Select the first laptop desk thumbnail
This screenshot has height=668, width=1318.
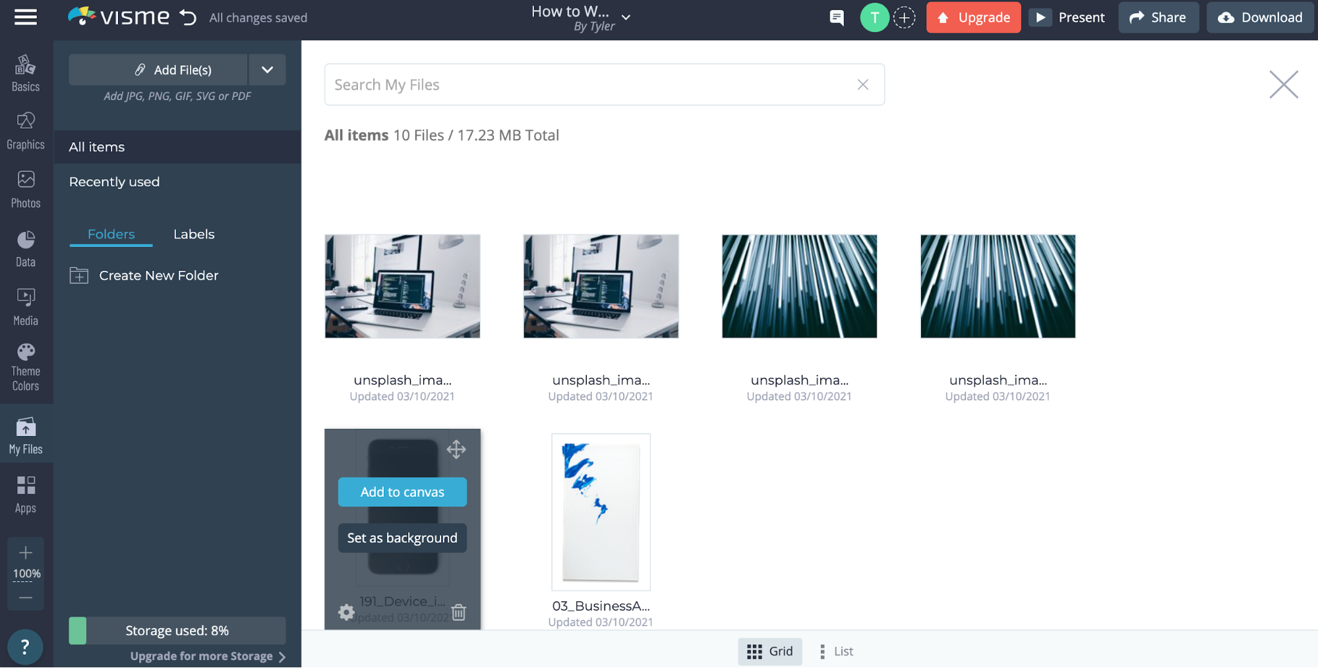click(402, 287)
